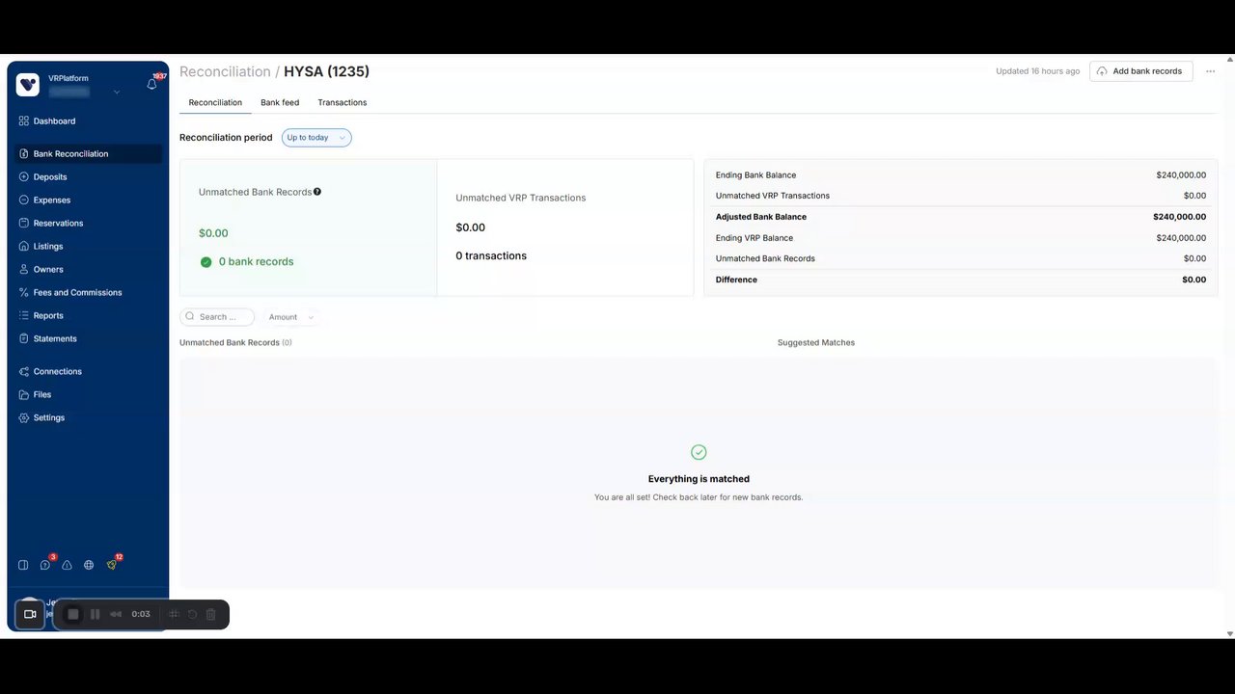The image size is (1235, 694).
Task: Click the VRPlatform logo icon
Action: [x=28, y=85]
